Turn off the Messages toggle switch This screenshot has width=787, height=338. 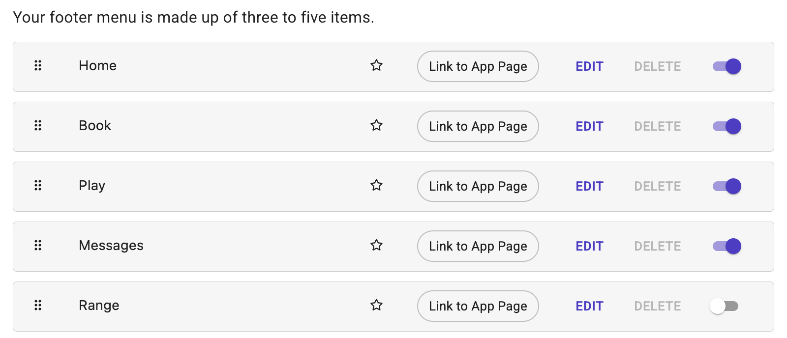pyautogui.click(x=727, y=246)
